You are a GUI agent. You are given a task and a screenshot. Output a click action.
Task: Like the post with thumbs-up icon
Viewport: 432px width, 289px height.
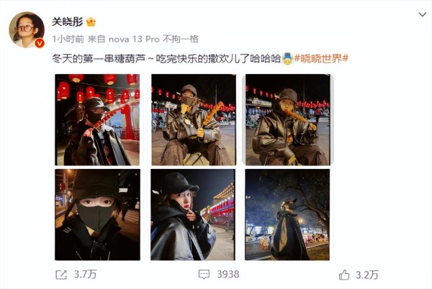[344, 275]
